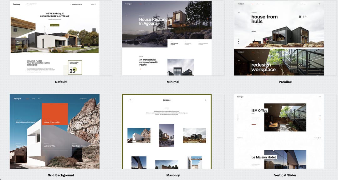Click the baroque logo in Grid Background demo
Viewport: 338px width, 180px height.
[x=17, y=99]
